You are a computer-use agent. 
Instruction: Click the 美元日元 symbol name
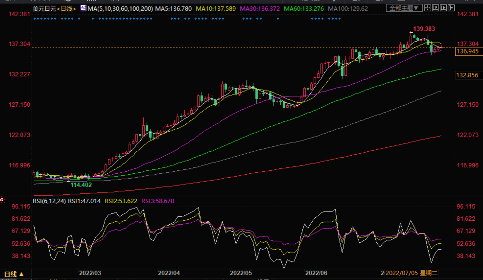pyautogui.click(x=44, y=9)
